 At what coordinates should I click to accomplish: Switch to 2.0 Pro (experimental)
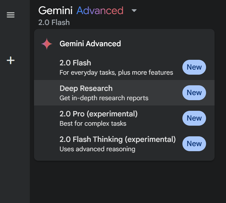(98, 114)
